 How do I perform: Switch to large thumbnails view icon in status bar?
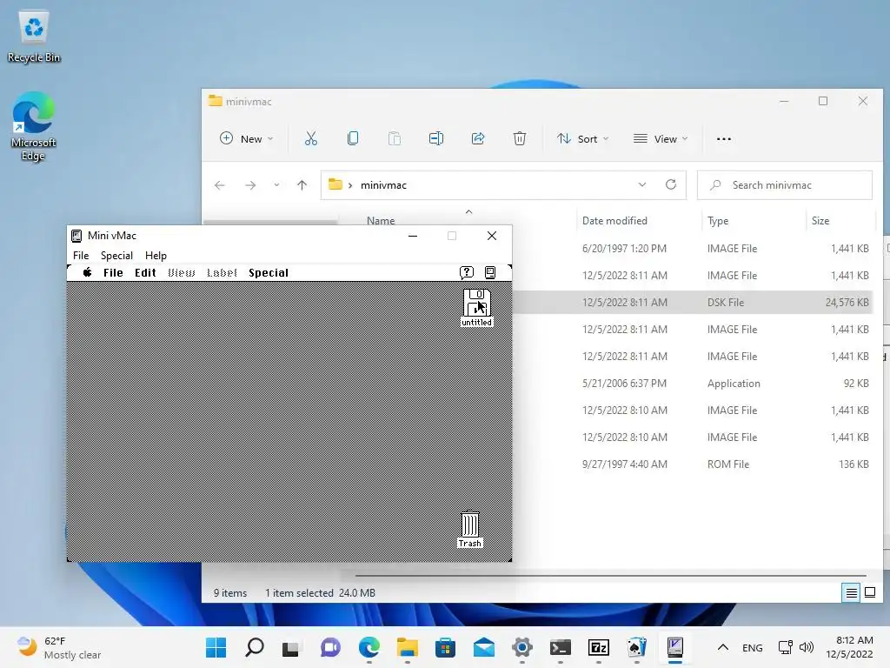coord(869,593)
